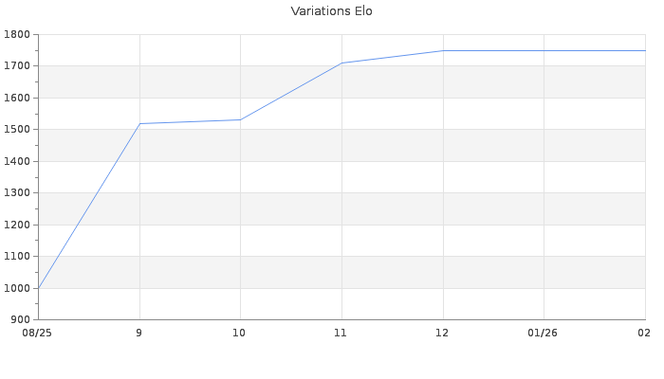
Task: Click the 1800 y-axis label
Action: [x=17, y=35]
